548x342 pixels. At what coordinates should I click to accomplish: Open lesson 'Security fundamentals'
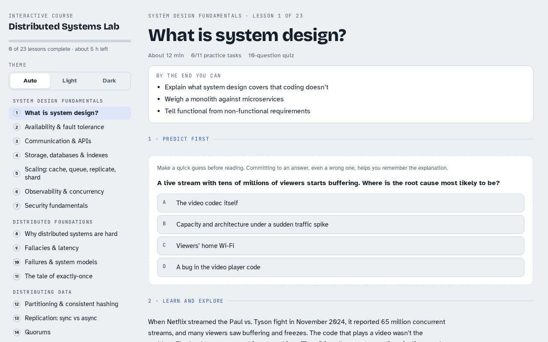click(x=70, y=206)
